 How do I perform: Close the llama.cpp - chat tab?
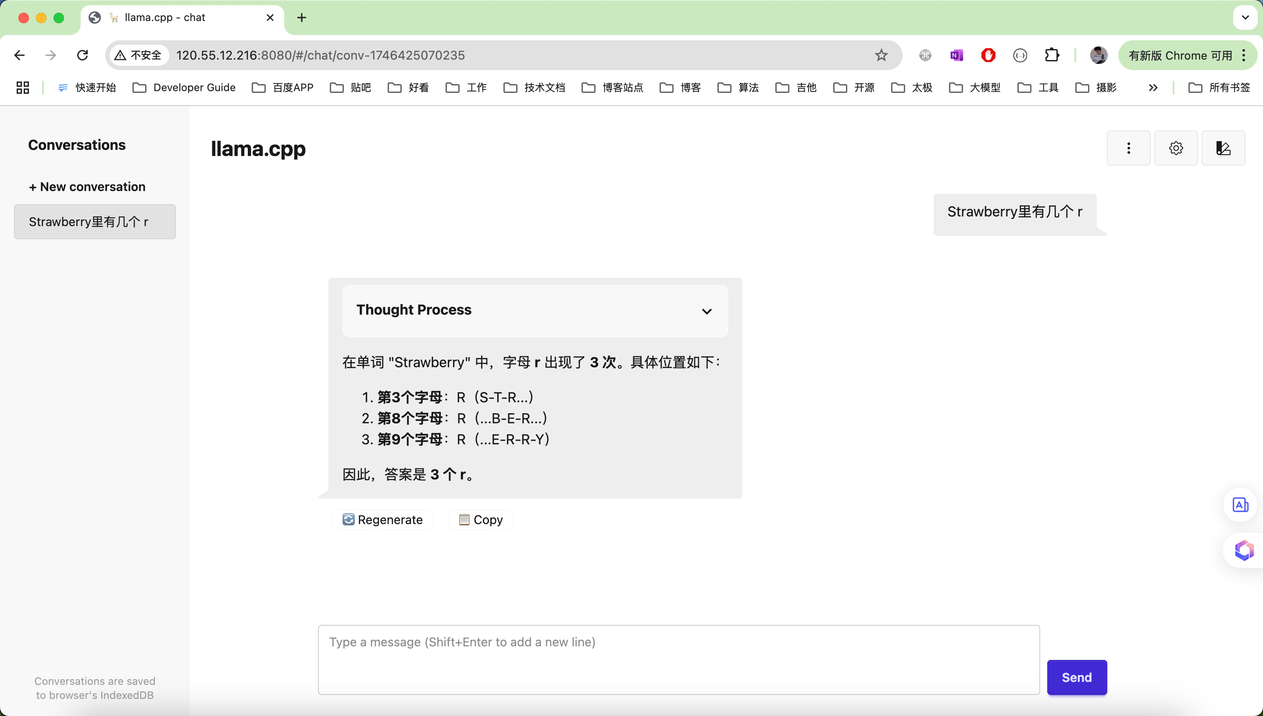click(270, 18)
